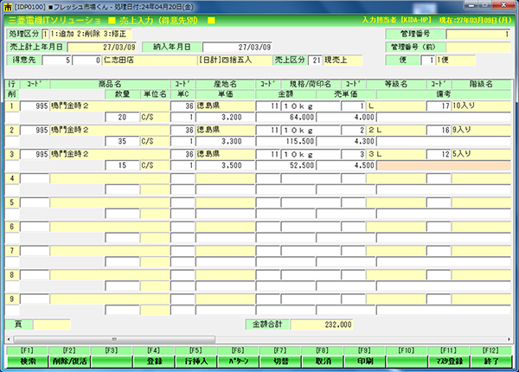Click the 金額合計 total field 232,000

click(322, 324)
